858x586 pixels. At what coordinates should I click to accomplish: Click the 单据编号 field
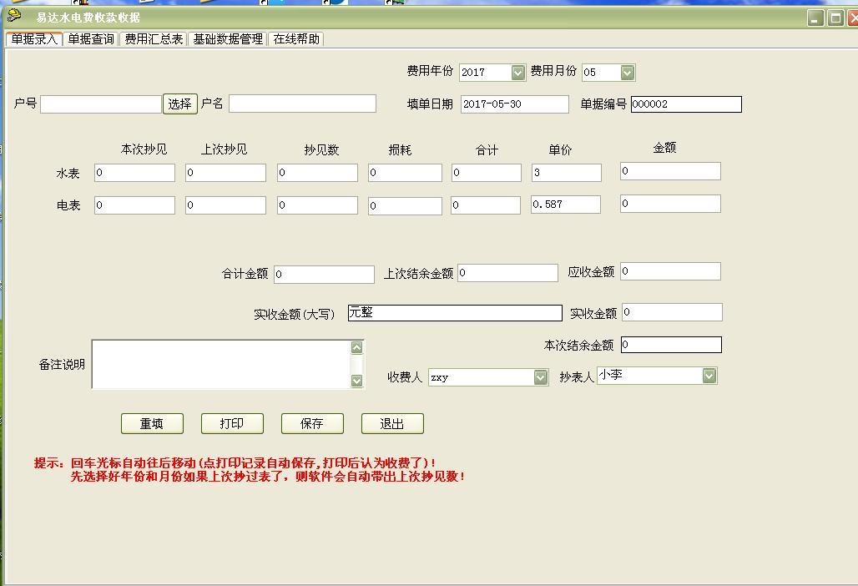pos(686,104)
